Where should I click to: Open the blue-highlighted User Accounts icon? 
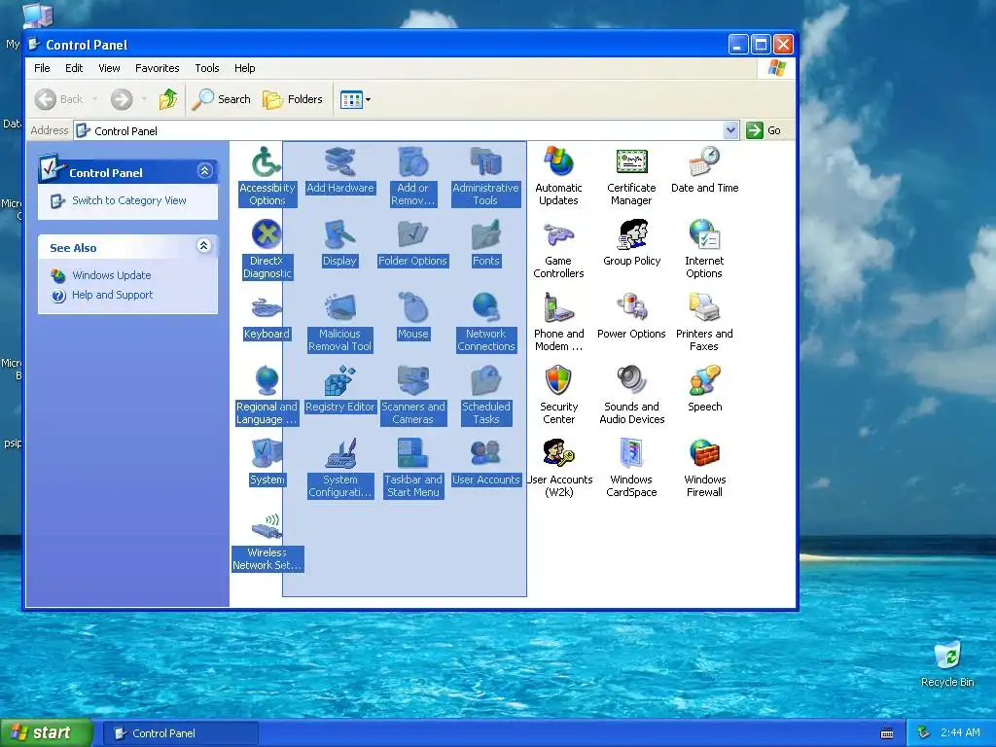[x=486, y=454]
